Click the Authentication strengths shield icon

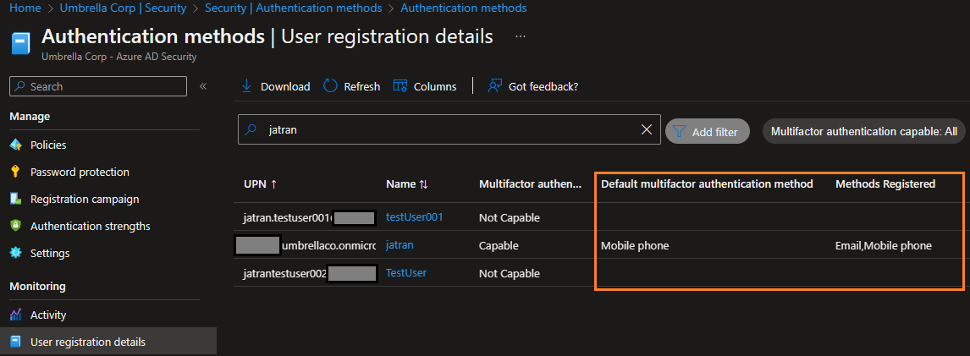16,227
